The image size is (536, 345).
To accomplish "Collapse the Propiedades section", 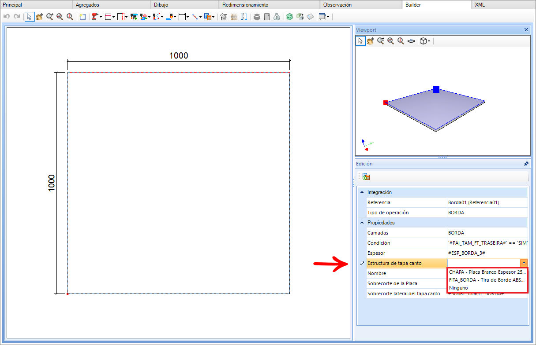I will 362,223.
